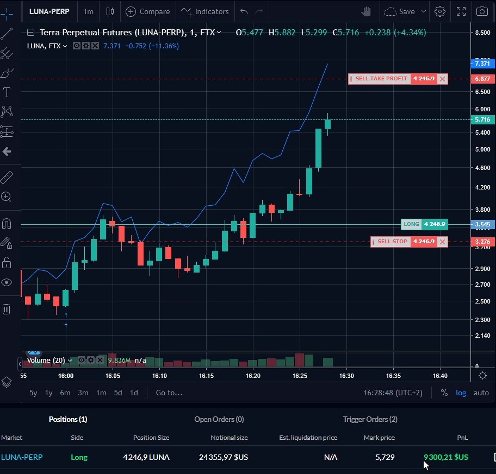Click the LONG position label
The width and height of the screenshot is (496, 474).
pos(411,224)
